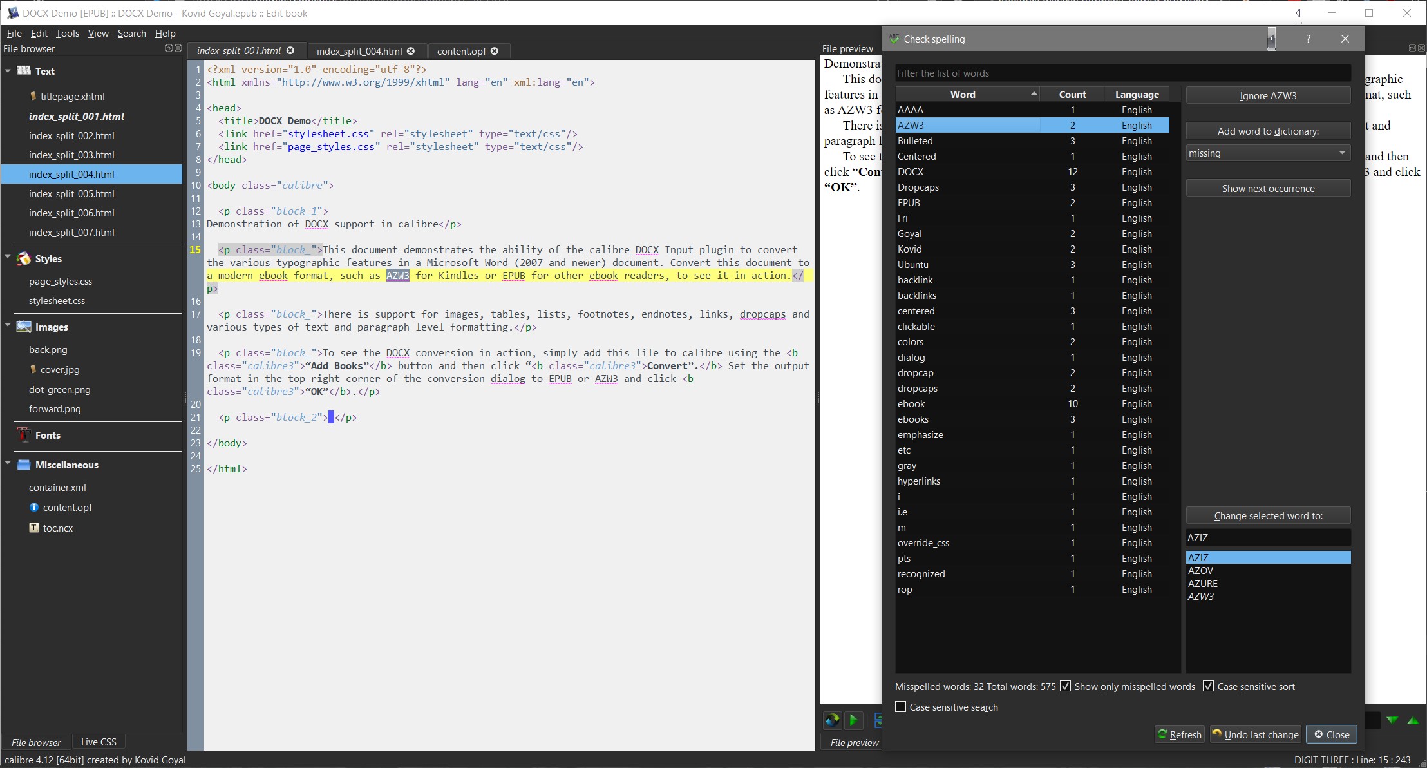Open the dictionary dropdown showing 'missing'
This screenshot has width=1427, height=768.
(1267, 153)
